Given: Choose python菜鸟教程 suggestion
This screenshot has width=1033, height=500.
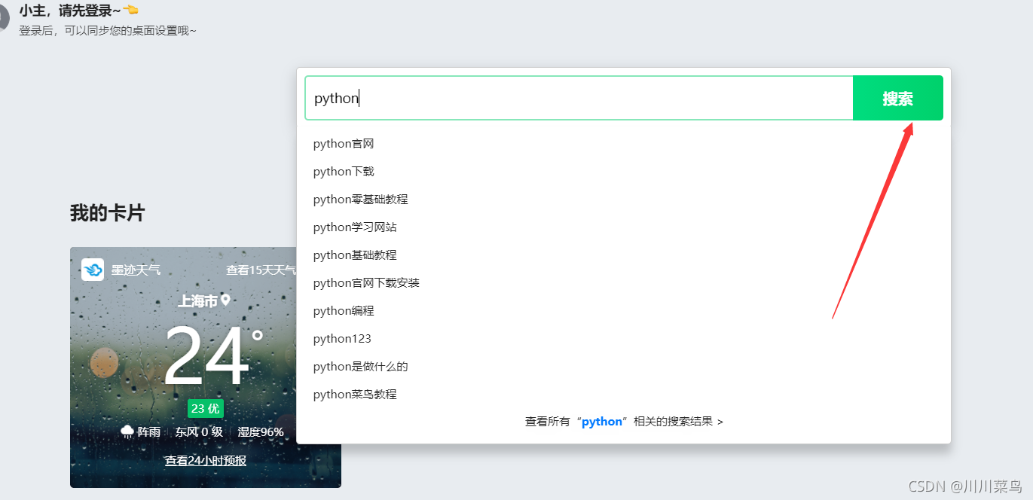Looking at the screenshot, I should [x=624, y=395].
